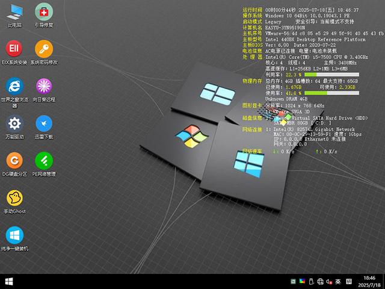Click the yellow 运行时间 label
The height and width of the screenshot is (289, 385).
point(252,10)
